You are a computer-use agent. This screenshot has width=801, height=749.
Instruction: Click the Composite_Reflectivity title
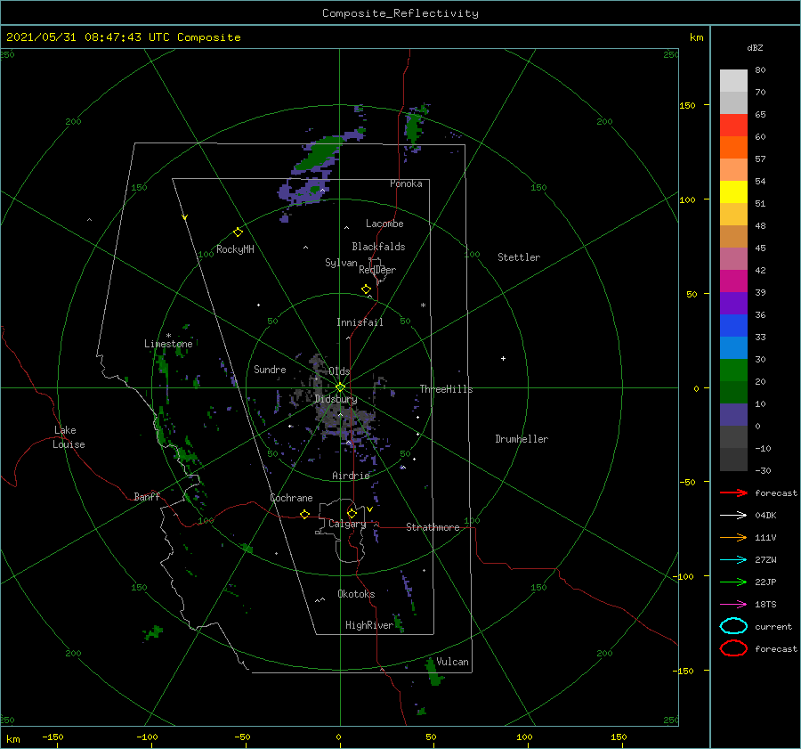pyautogui.click(x=400, y=13)
